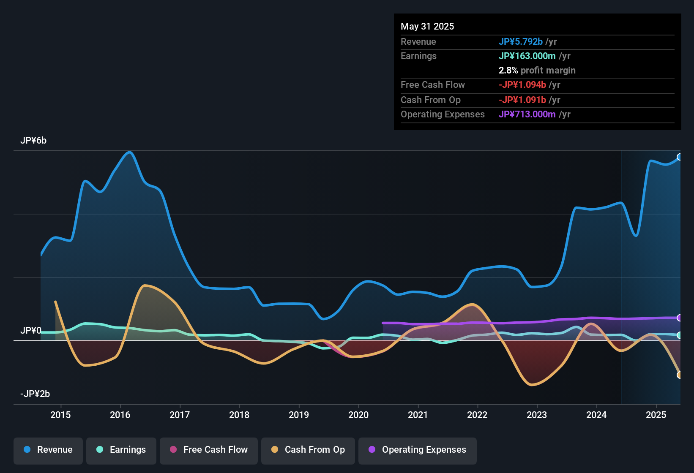Select the 2018 x-axis label
The height and width of the screenshot is (473, 694).
click(x=239, y=415)
